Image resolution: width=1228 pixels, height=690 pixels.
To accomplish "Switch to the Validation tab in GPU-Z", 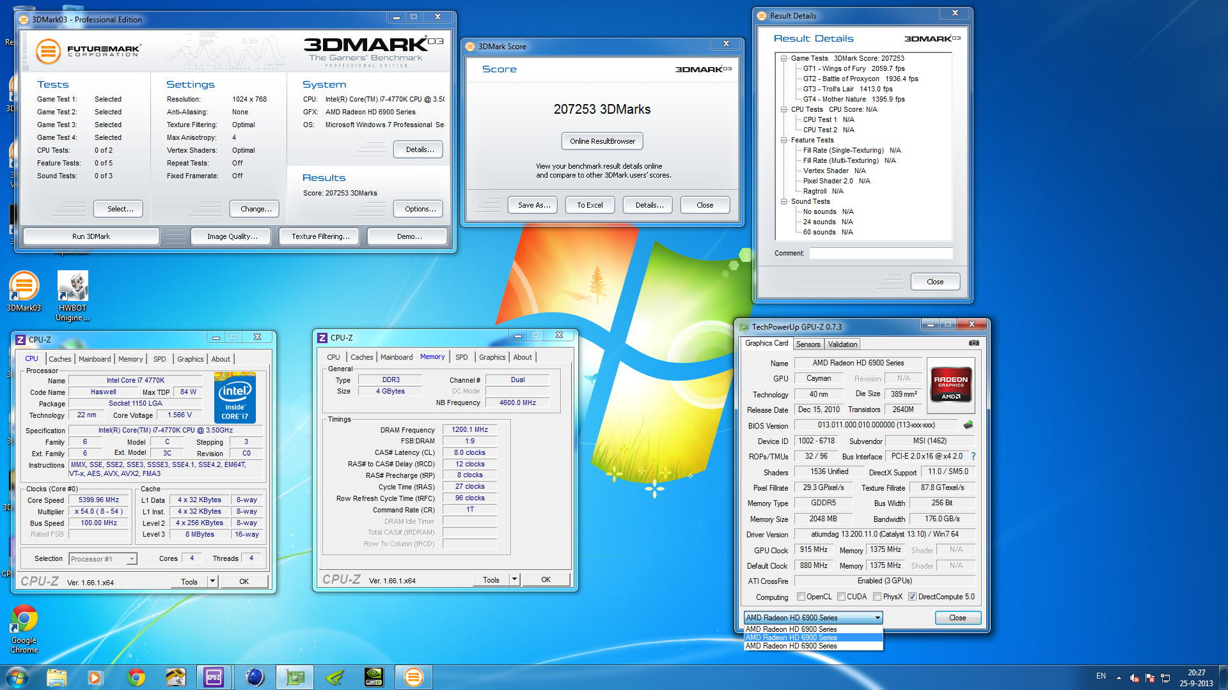I will point(842,344).
